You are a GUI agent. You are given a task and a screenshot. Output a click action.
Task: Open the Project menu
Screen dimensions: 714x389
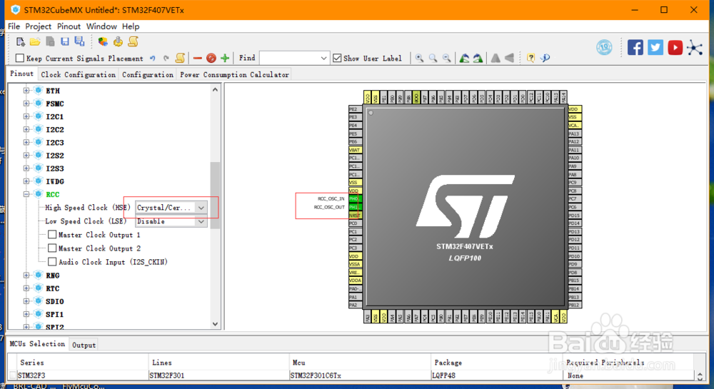39,26
